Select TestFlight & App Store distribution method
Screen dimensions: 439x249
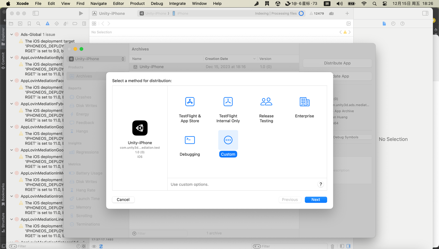click(x=190, y=110)
